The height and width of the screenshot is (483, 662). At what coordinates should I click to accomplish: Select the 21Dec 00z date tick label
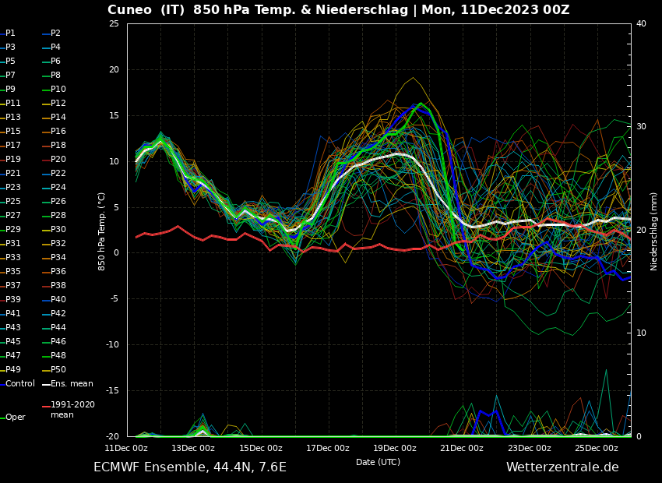tap(462, 448)
